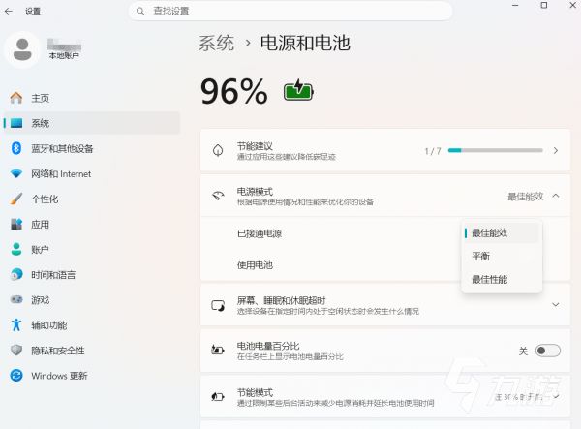The width and height of the screenshot is (581, 429).
Task: Choose 最佳能效 in the dropdown
Action: point(502,233)
